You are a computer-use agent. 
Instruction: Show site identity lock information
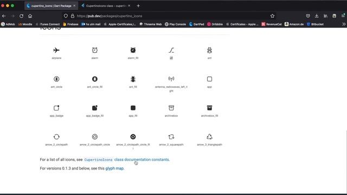click(x=72, y=16)
